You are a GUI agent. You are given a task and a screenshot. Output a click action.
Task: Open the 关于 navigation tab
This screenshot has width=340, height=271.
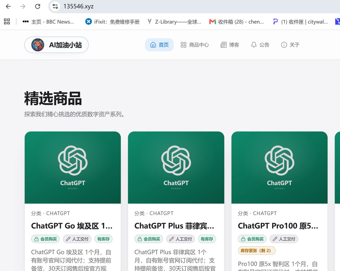click(x=290, y=45)
